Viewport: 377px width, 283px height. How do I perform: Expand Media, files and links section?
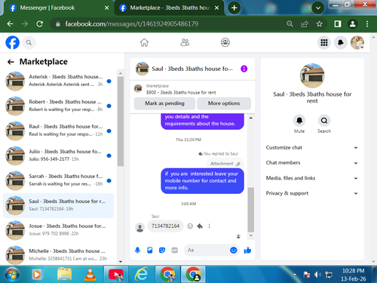point(311,178)
